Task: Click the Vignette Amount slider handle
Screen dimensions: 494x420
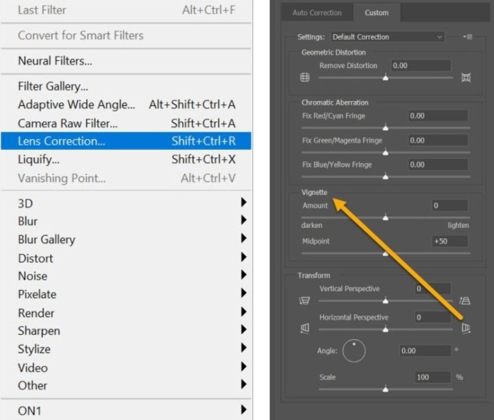Action: pyautogui.click(x=386, y=218)
